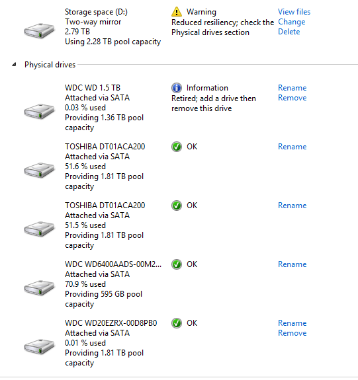This screenshot has height=380, width=358.
Task: Click the 'WDC WD 1.5 TB' drive name
Action: pyautogui.click(x=93, y=88)
